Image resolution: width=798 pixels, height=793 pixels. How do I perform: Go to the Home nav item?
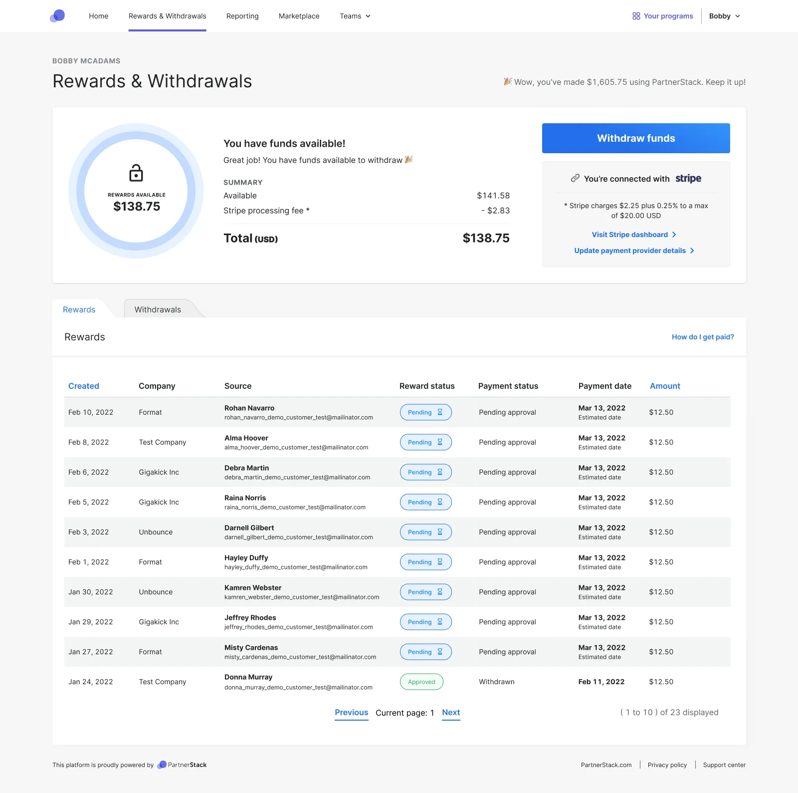pos(99,16)
